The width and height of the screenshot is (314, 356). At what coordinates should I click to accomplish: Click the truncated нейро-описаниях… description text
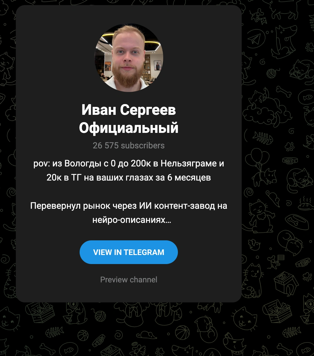click(x=132, y=220)
